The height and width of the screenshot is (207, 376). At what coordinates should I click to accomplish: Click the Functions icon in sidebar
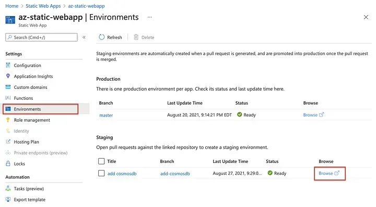point(8,98)
